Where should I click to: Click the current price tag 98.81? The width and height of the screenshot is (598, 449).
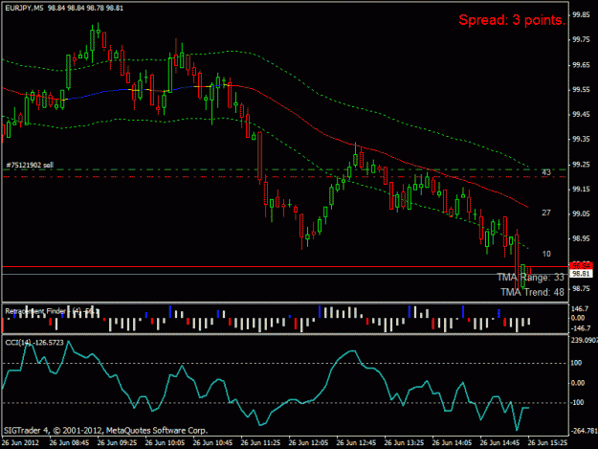click(x=581, y=274)
